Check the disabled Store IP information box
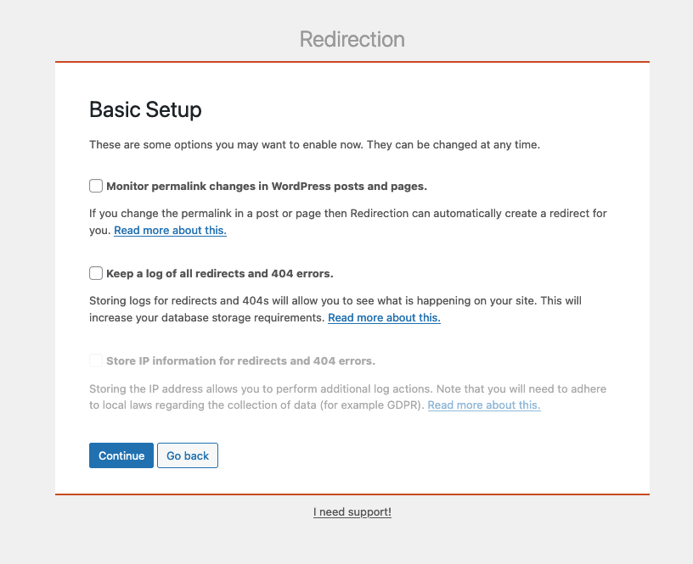This screenshot has width=693, height=564. pos(96,360)
